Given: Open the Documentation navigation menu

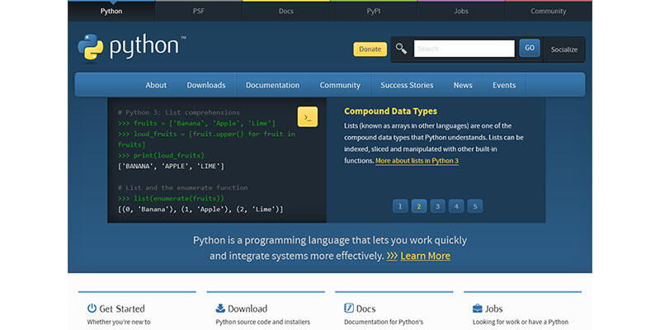Looking at the screenshot, I should click(273, 85).
